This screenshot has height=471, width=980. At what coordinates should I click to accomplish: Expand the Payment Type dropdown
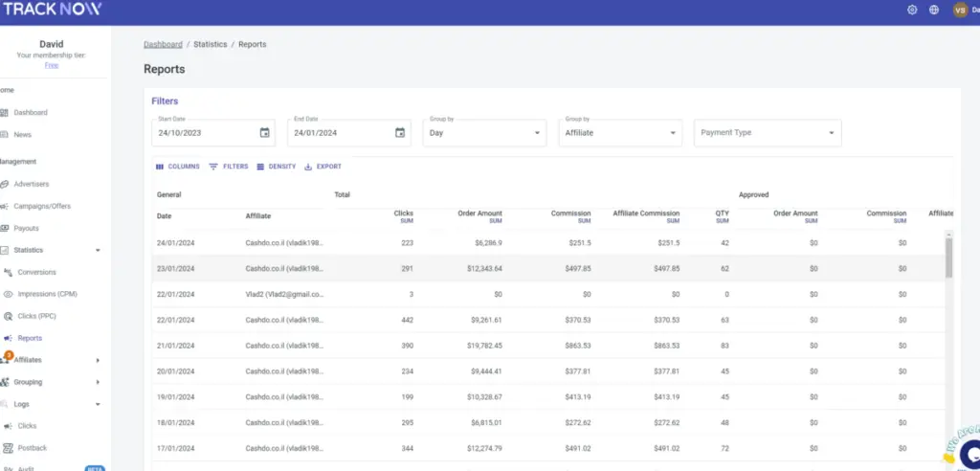[x=767, y=132]
